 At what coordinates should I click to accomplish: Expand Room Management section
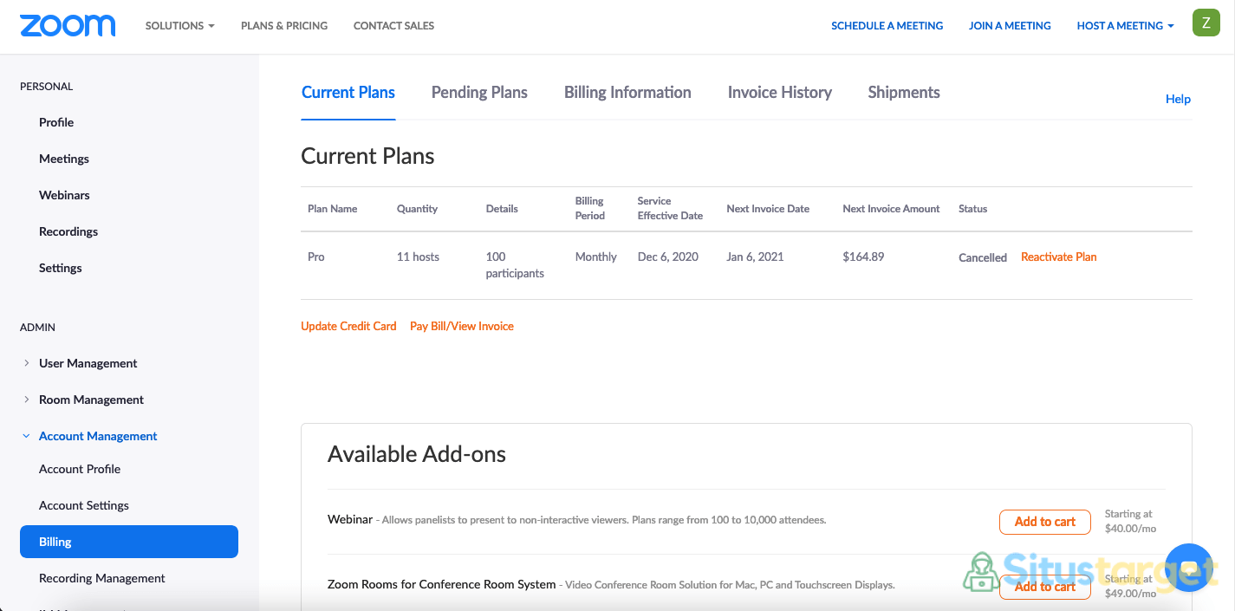[91, 400]
